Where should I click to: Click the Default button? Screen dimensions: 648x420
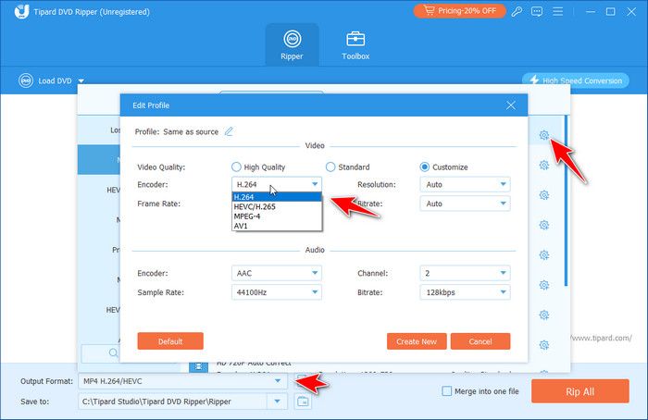(x=170, y=341)
